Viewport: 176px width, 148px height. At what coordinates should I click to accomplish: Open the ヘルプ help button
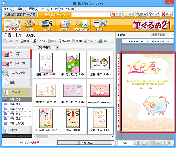click(x=154, y=14)
